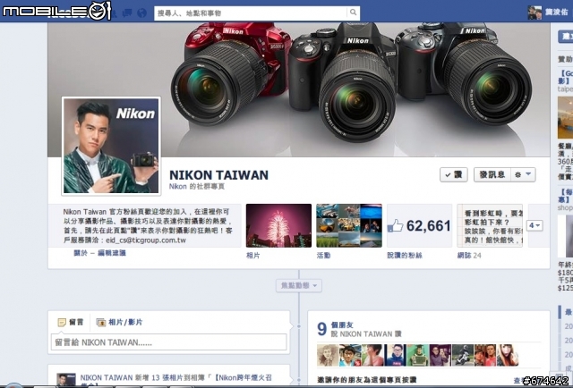This screenshot has height=388, width=573.
Task: Click the 留言給 NIKON TAIWAN input box
Action: tap(168, 342)
